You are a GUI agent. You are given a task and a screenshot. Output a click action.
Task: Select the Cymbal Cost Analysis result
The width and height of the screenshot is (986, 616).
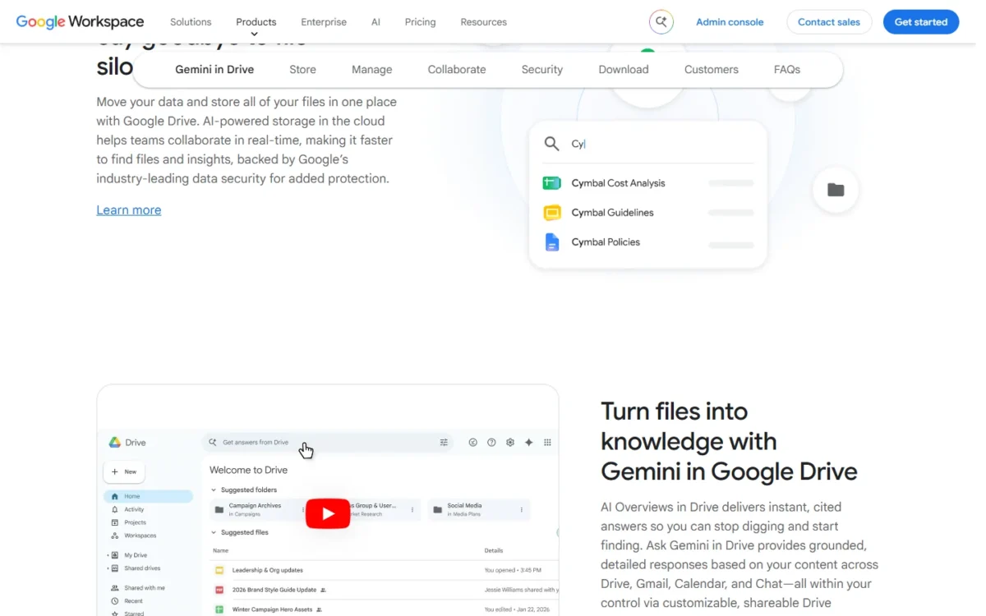(x=647, y=183)
